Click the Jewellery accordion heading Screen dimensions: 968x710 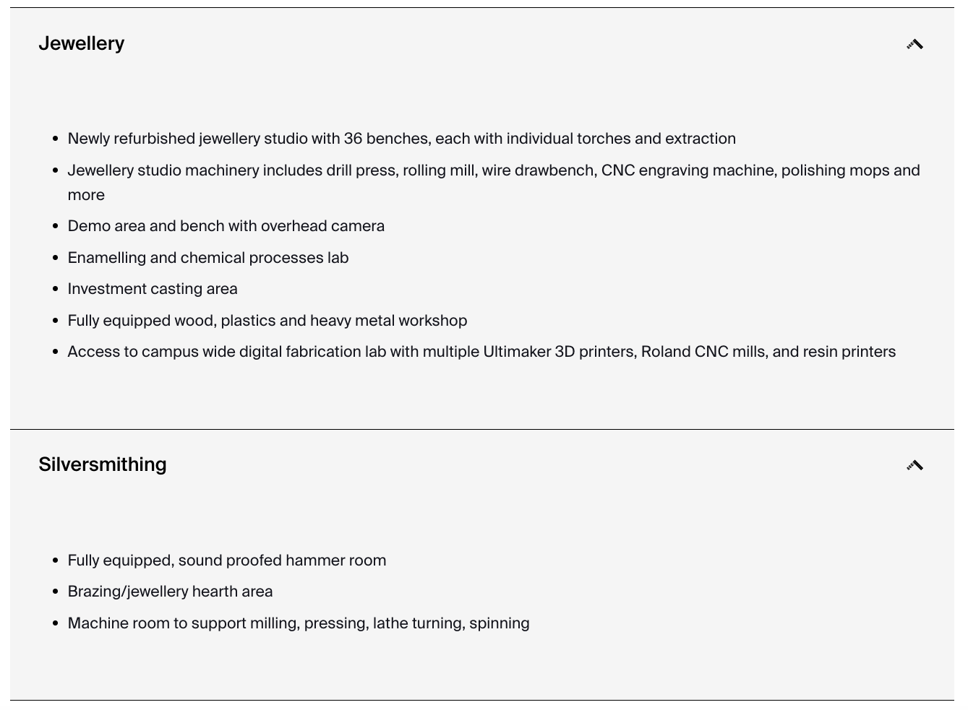click(82, 43)
